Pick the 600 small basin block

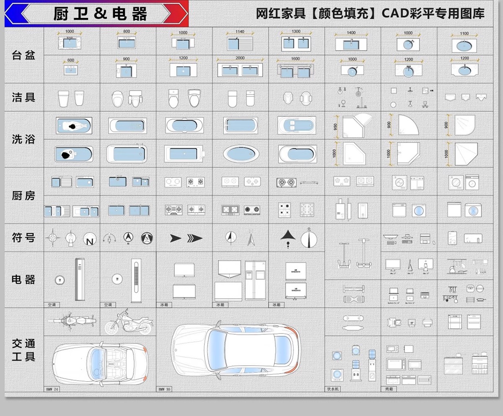(x=71, y=70)
